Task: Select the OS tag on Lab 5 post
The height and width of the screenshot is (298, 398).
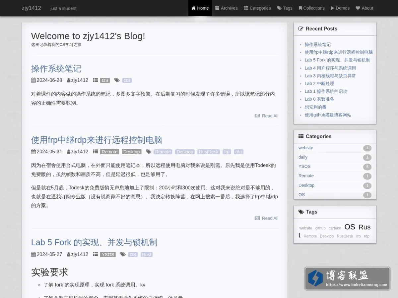Action: (x=133, y=255)
